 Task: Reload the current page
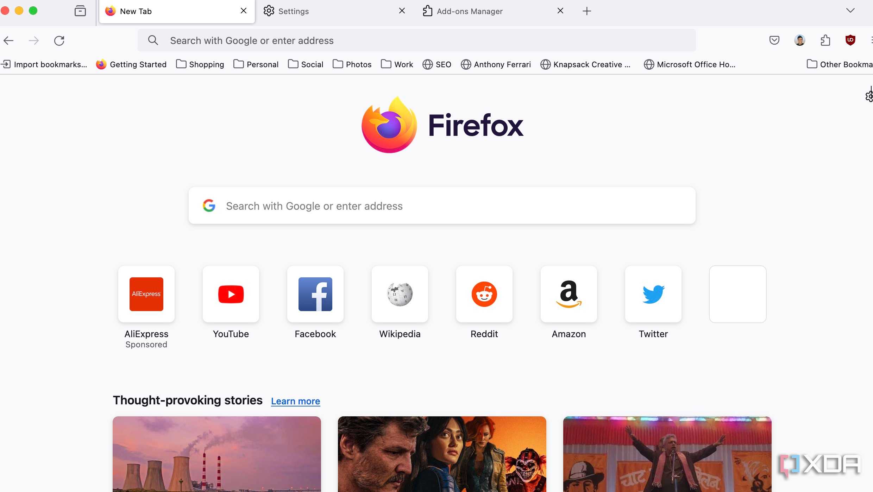pos(59,40)
